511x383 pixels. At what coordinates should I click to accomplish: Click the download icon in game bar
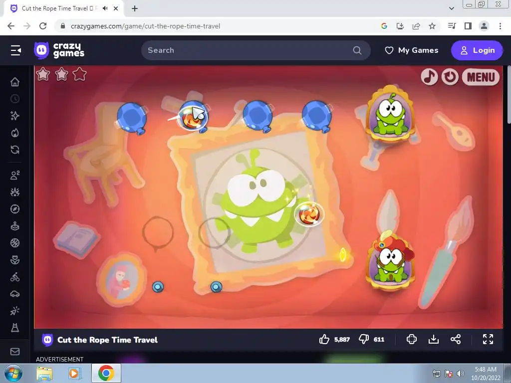tap(434, 339)
